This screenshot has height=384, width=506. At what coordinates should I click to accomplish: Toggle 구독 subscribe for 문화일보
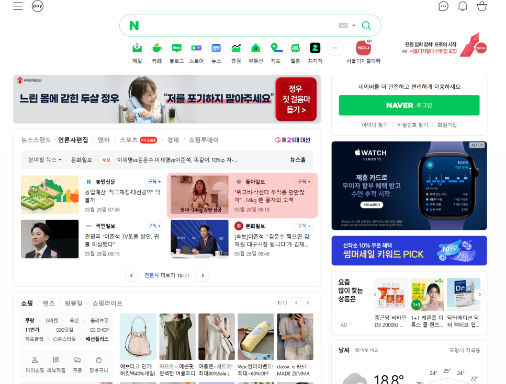click(x=303, y=226)
